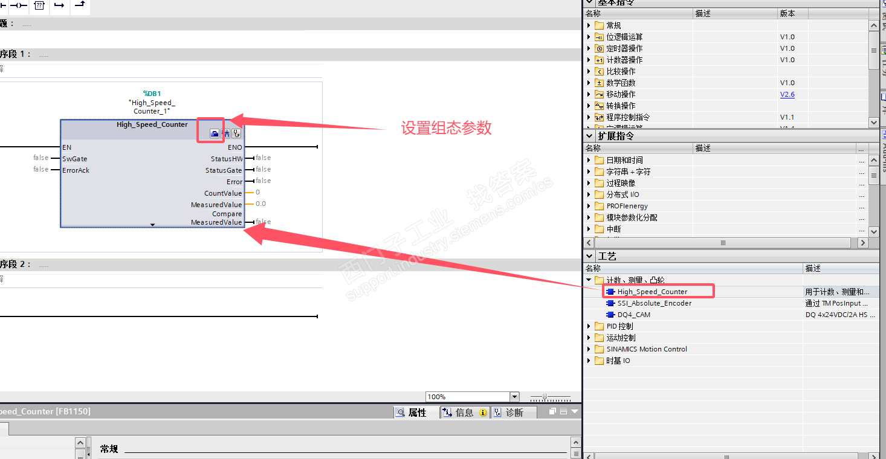This screenshot has width=886, height=459.
Task: Select the 模块参数化分配 folder row
Action: (x=731, y=217)
